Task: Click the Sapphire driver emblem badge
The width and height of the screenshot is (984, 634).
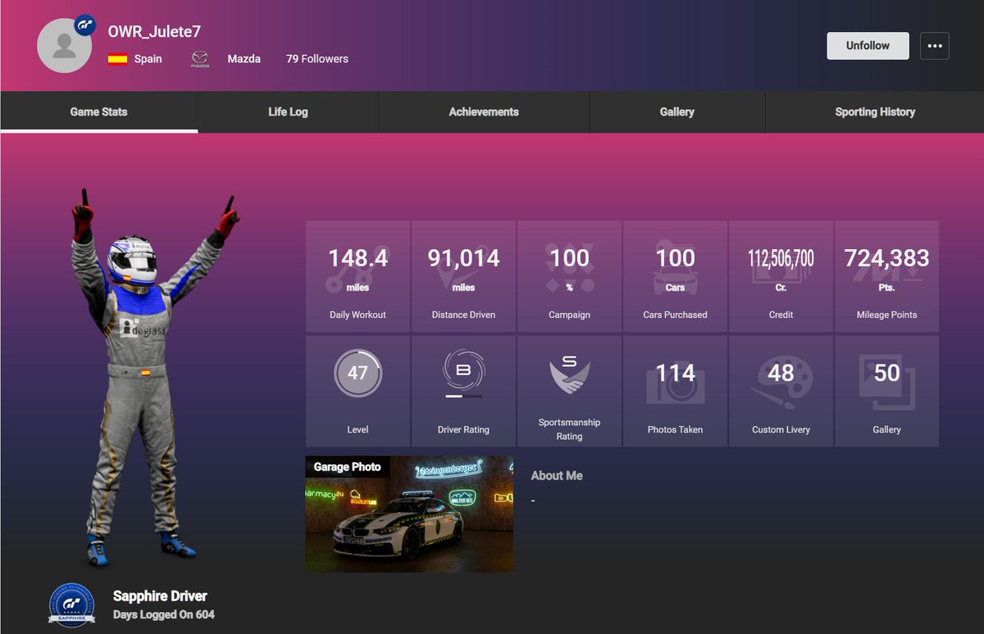Action: tap(72, 605)
